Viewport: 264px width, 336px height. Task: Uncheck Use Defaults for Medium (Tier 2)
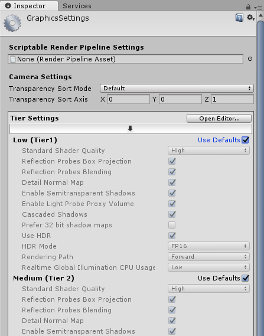coord(245,278)
